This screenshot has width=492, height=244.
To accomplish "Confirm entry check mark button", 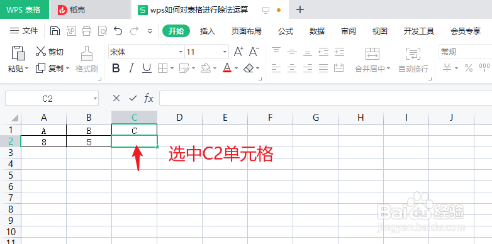I will [x=133, y=99].
